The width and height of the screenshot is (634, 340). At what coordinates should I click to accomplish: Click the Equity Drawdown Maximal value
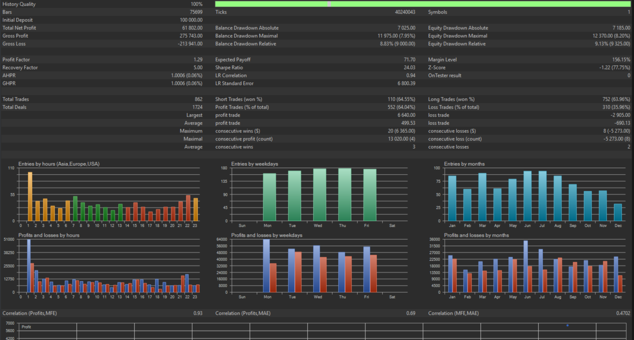(x=611, y=36)
